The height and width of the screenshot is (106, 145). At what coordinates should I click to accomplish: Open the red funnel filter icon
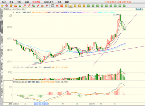[x=47, y=6]
